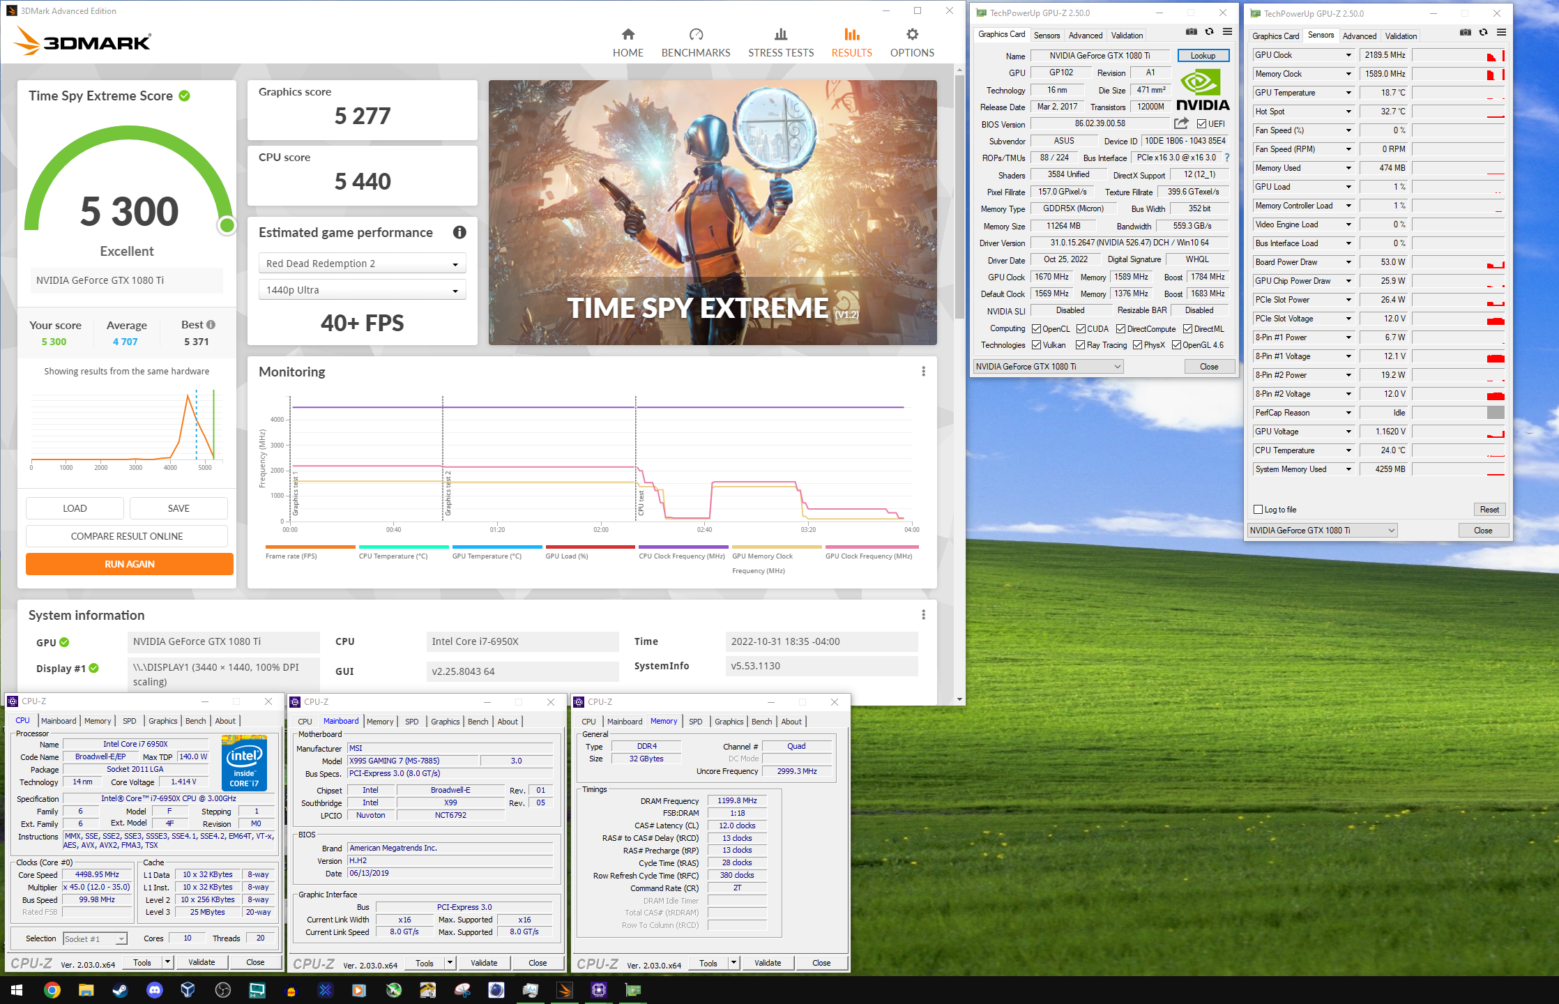
Task: Toggle PhysX checkbox in GPU-Z
Action: 1137,345
